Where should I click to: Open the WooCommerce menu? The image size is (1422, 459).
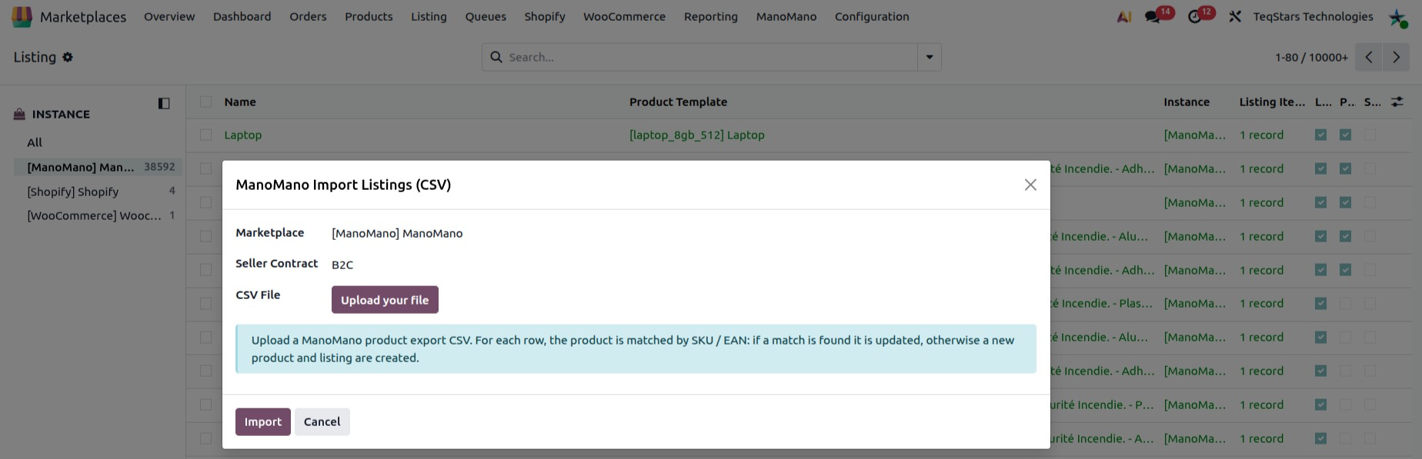624,17
